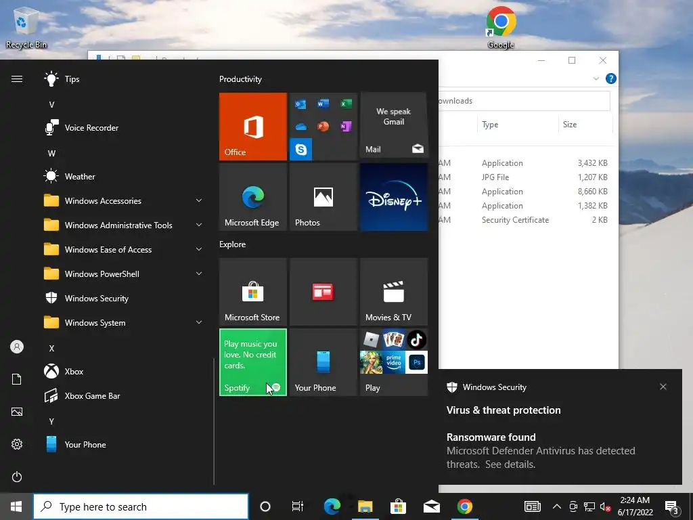Viewport: 693px width, 520px height.
Task: Open the Play folder tile
Action: point(394,362)
